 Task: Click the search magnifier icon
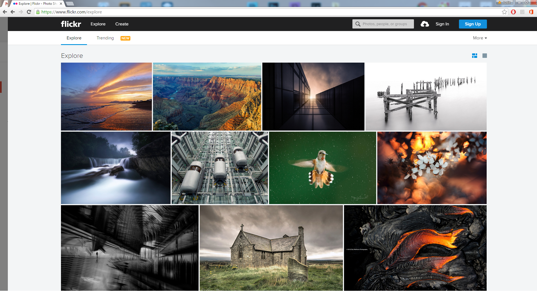tap(358, 24)
